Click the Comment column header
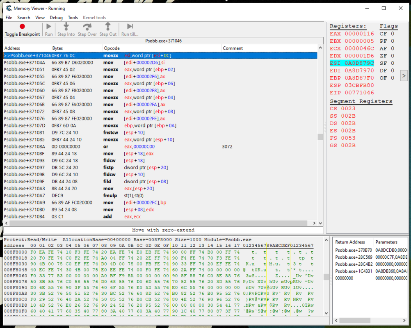The height and width of the screenshot is (328, 411). [269, 48]
